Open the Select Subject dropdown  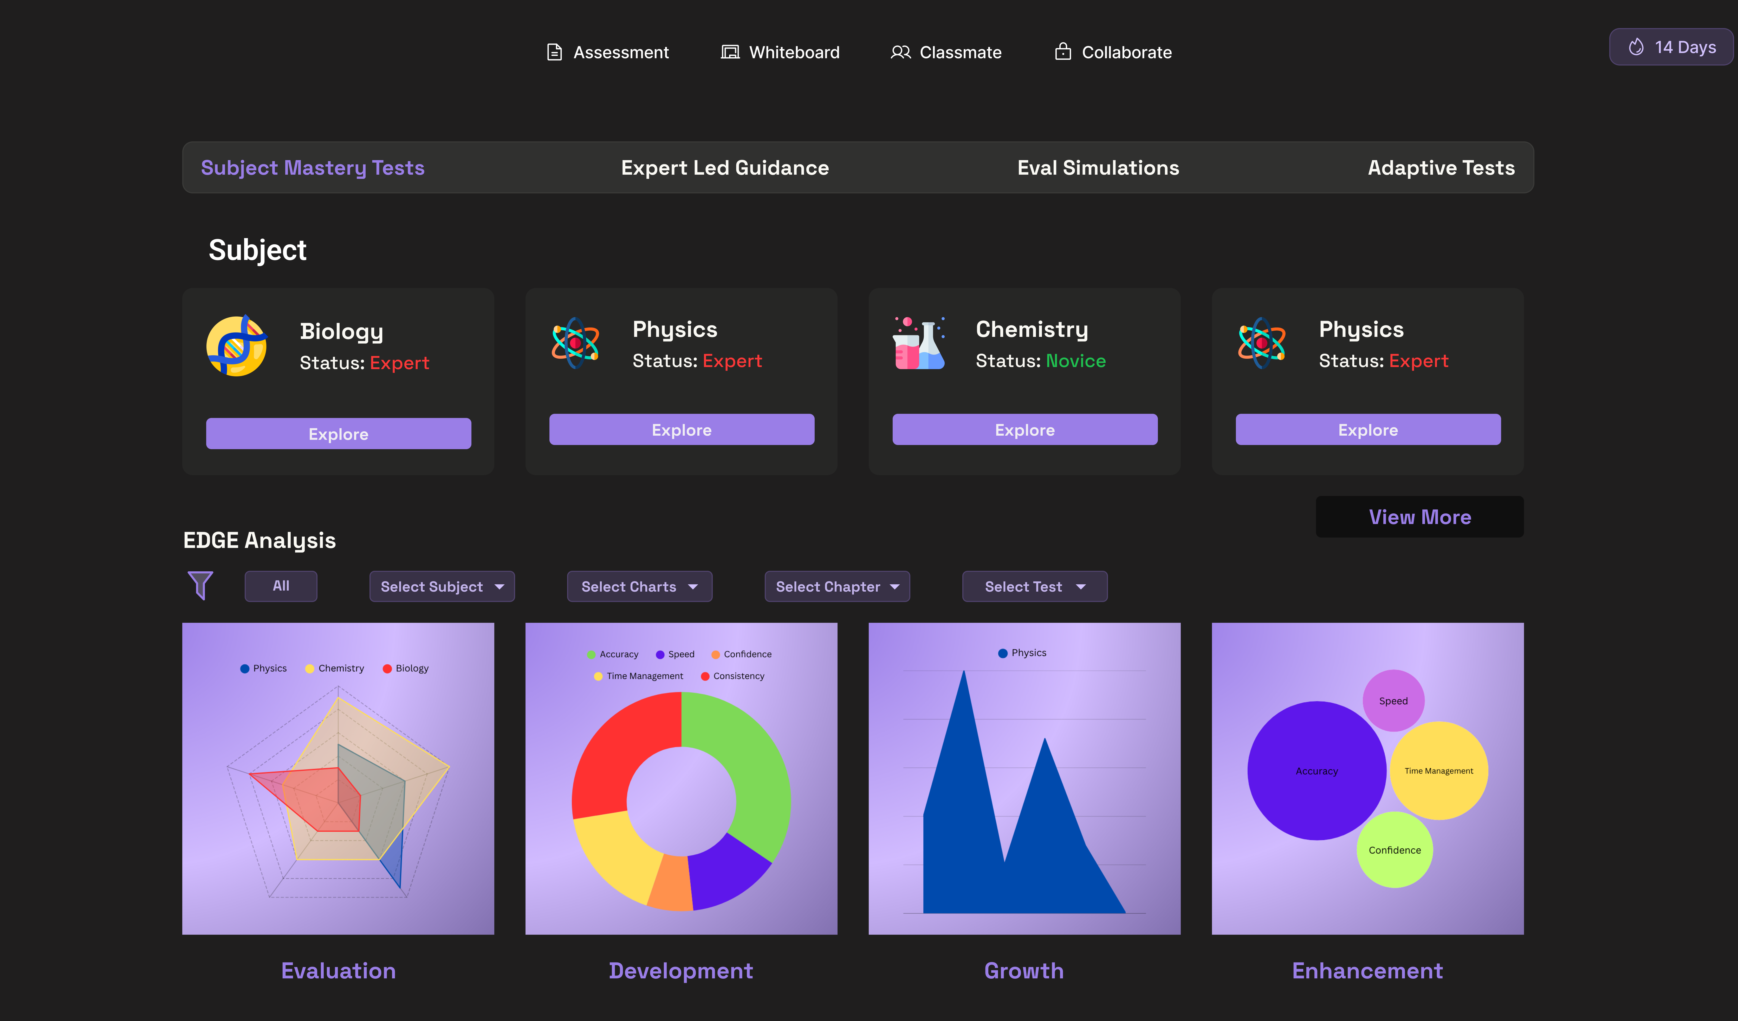442,587
